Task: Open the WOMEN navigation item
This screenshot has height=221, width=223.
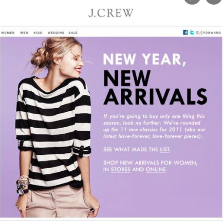Action: (x=8, y=32)
